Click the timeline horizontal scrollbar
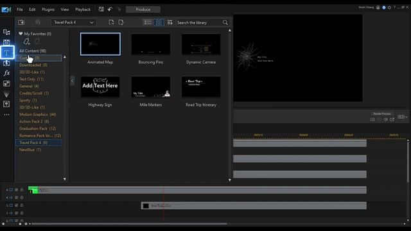This screenshot has width=411, height=231. (129, 224)
